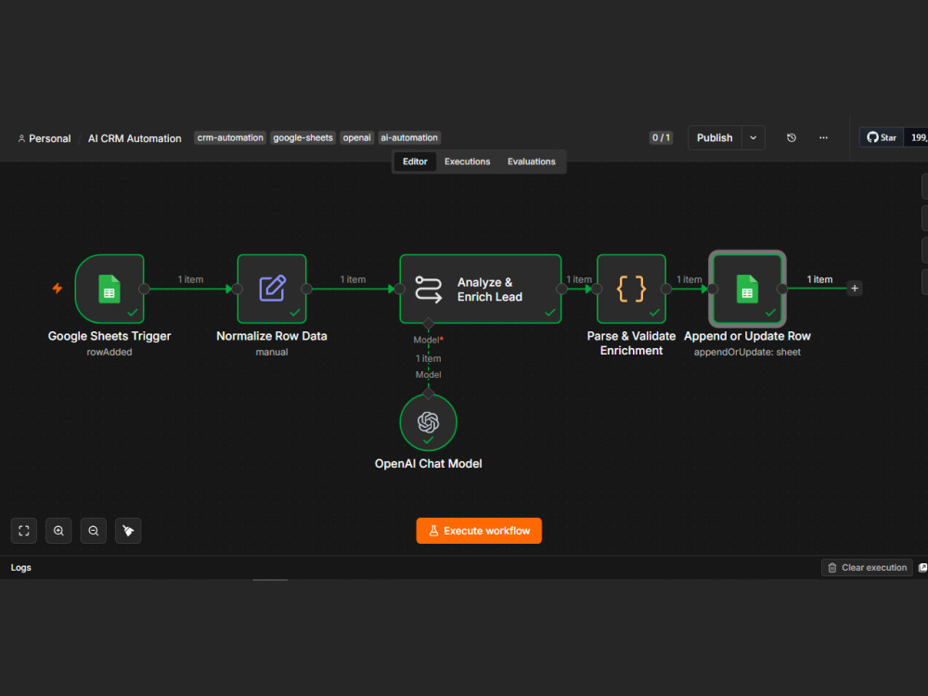Click the 0 / 1 counter badge
This screenshot has width=928, height=696.
[661, 138]
